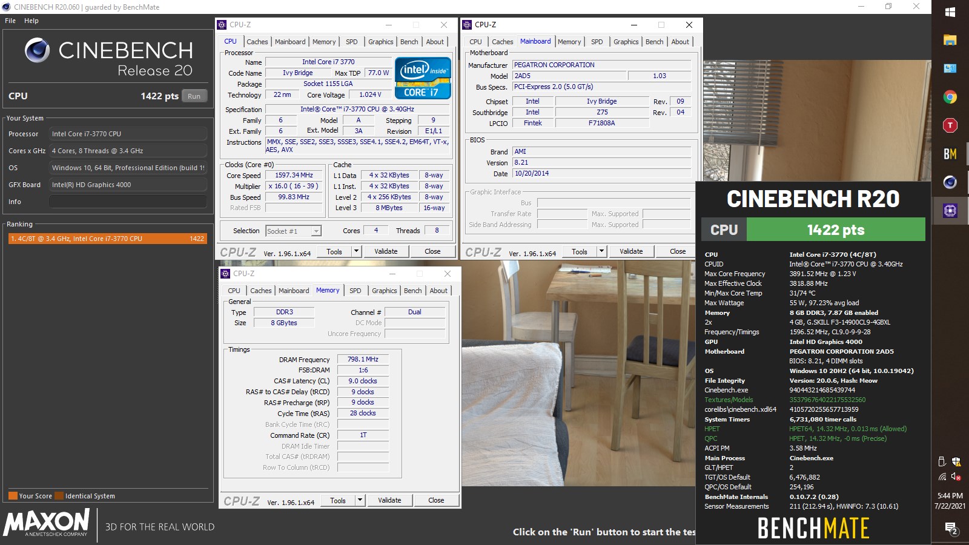
Task: Open SPD tab in CPU window
Action: (352, 42)
